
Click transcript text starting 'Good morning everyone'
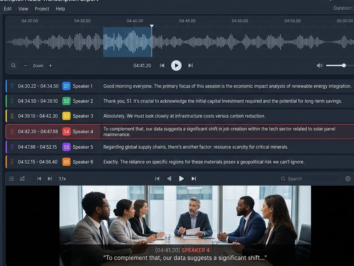pos(227,86)
